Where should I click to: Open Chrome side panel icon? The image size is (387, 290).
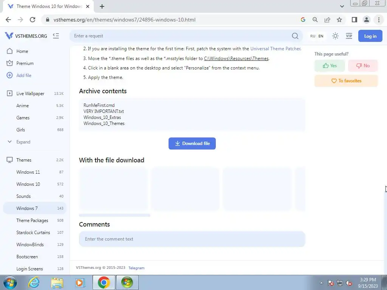click(354, 20)
